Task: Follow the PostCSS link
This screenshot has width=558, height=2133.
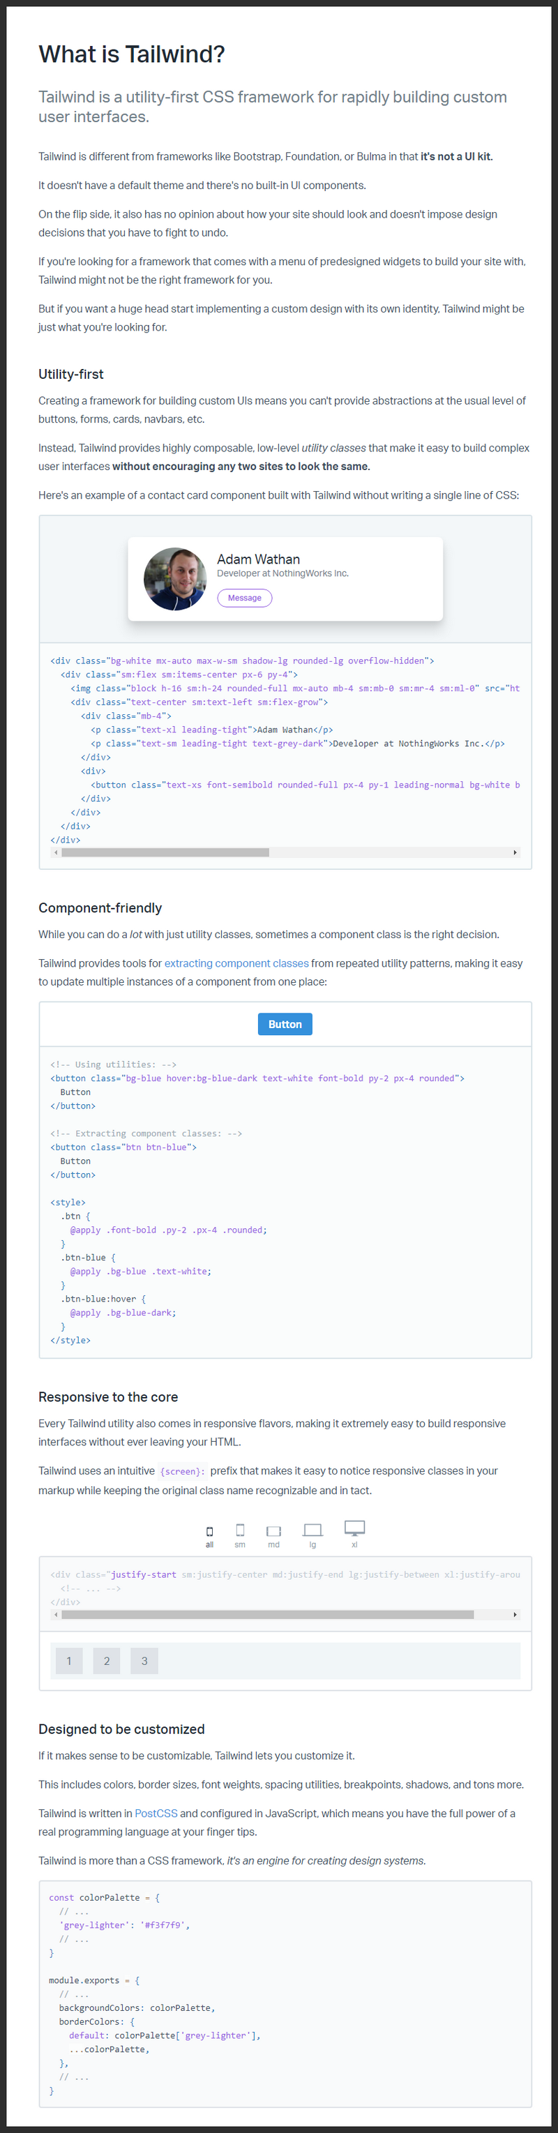Action: (156, 1814)
